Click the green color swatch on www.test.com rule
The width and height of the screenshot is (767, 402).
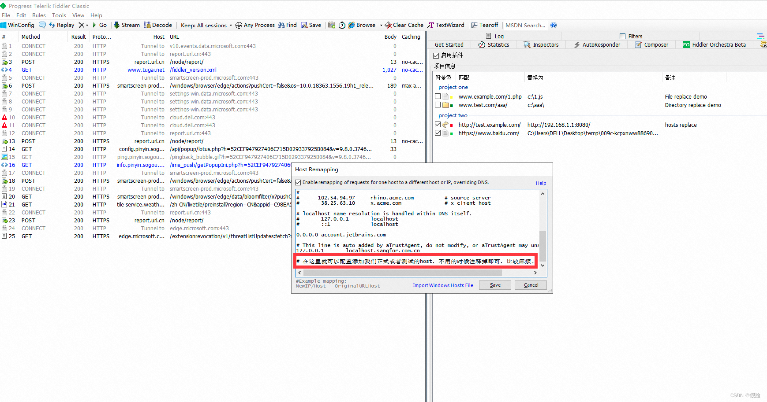point(452,105)
